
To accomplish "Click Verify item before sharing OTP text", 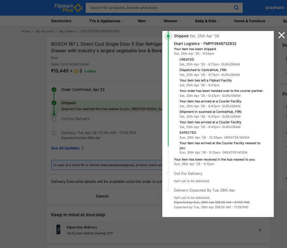I will [x=90, y=233].
